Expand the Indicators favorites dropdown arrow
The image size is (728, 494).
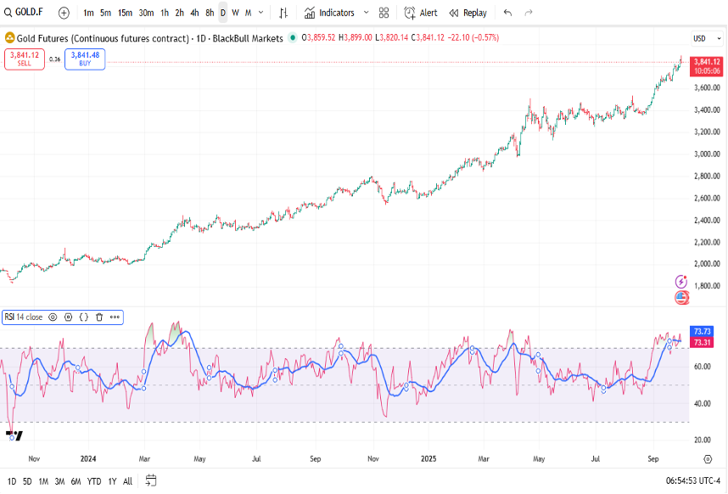[366, 13]
